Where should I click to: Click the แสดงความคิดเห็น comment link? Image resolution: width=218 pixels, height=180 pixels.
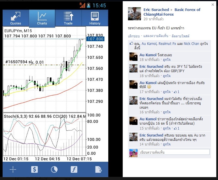coord(156,36)
